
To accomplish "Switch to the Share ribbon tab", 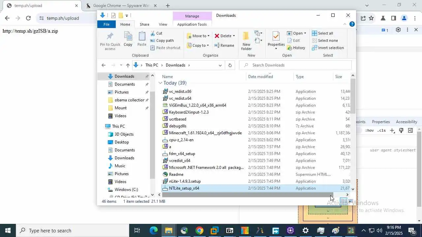I will click(x=144, y=24).
